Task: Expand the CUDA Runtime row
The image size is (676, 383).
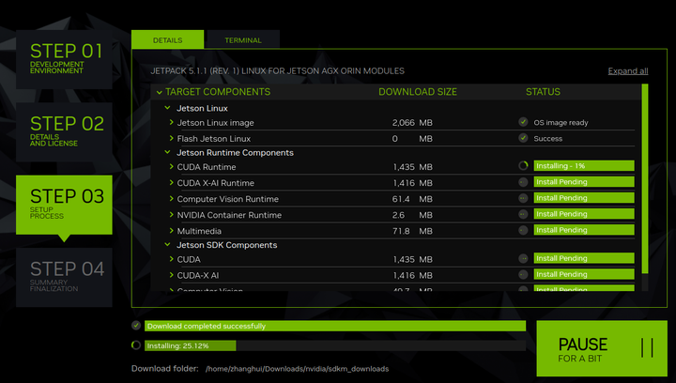Action: [x=171, y=167]
